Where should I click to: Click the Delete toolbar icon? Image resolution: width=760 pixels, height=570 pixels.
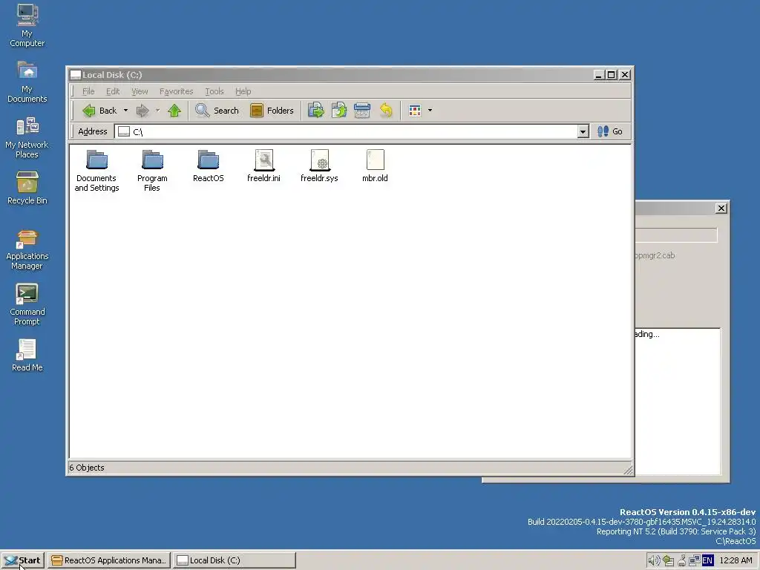(362, 111)
